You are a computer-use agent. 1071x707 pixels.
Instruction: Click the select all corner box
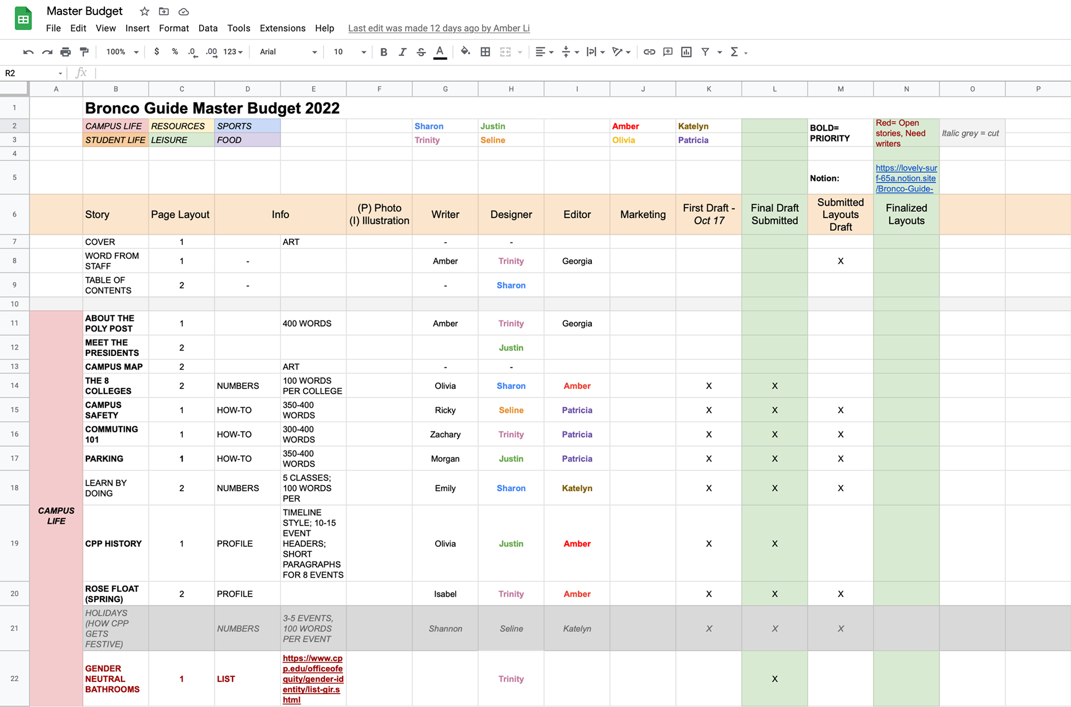14,88
